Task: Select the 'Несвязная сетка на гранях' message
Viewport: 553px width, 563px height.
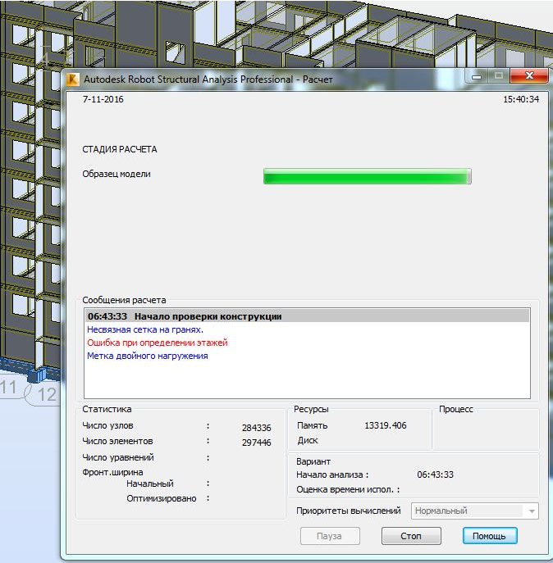Action: [x=145, y=329]
